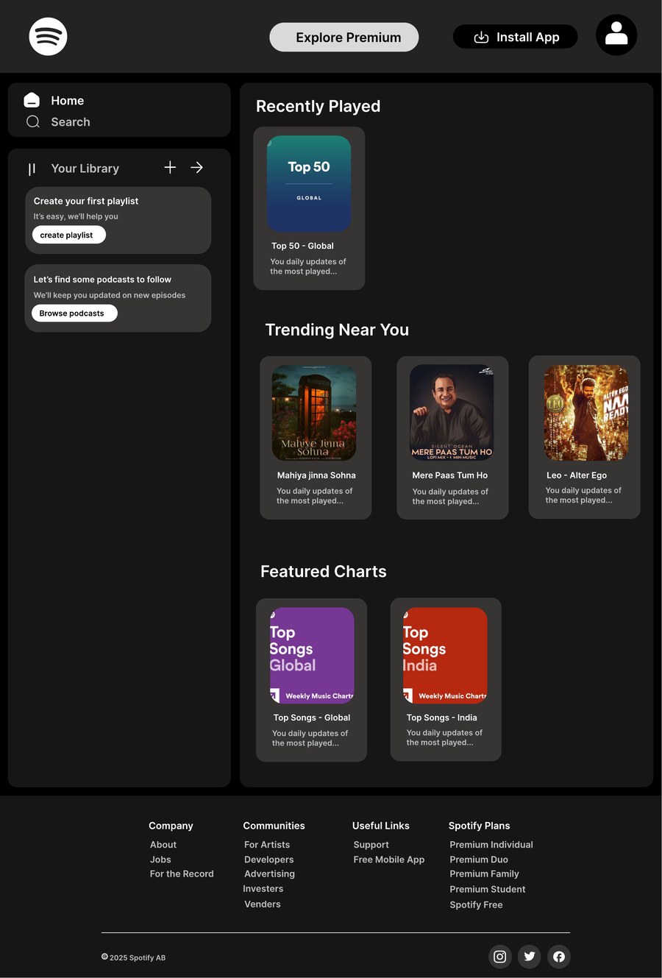
Task: Open Search in sidebar
Action: tap(71, 122)
